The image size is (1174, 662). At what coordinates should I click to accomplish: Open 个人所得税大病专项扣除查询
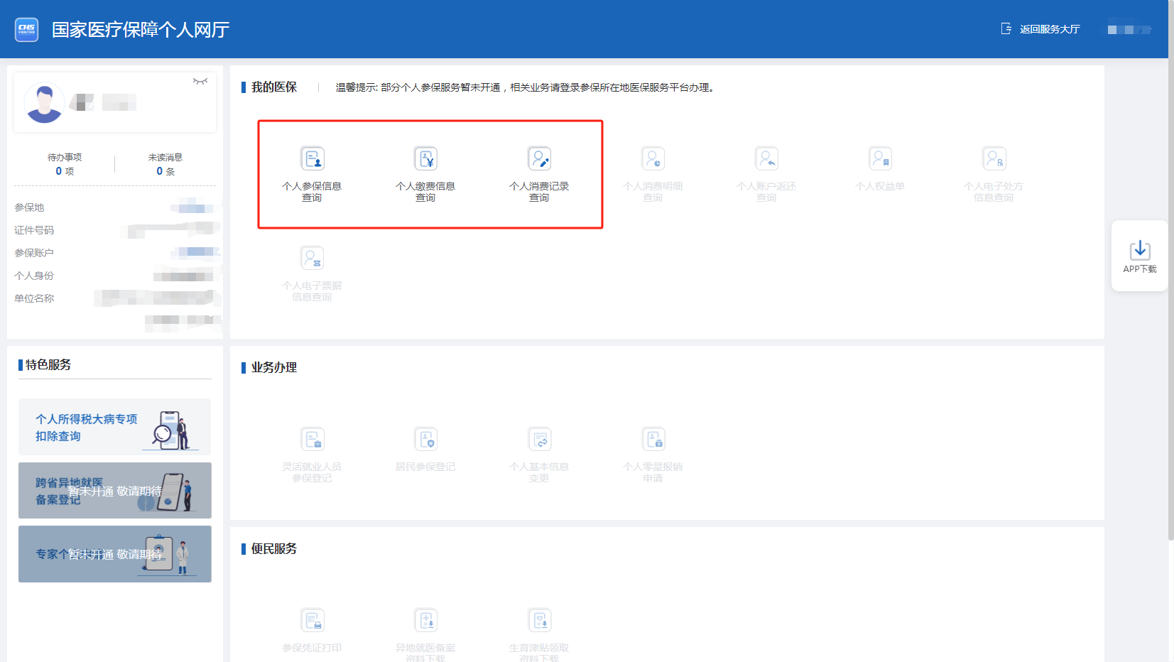(114, 427)
